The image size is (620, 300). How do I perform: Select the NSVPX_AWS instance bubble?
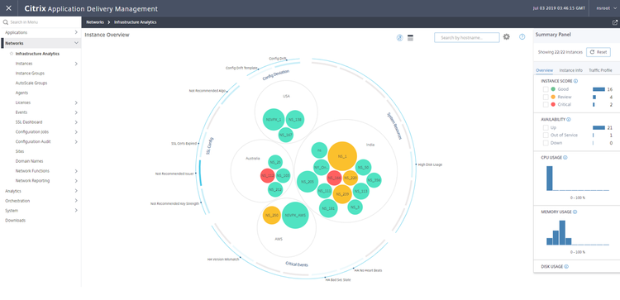[295, 215]
